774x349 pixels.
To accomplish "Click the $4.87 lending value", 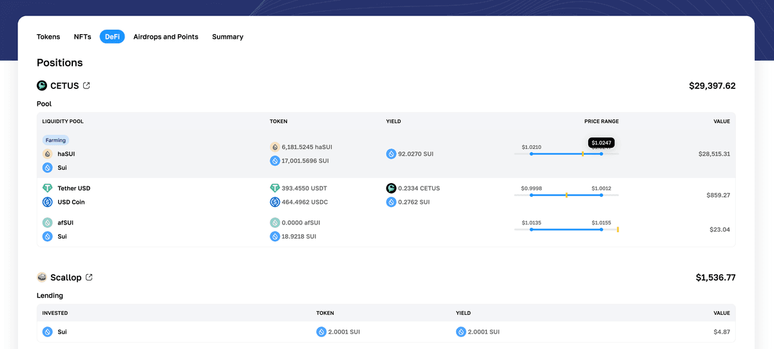I will pos(722,332).
